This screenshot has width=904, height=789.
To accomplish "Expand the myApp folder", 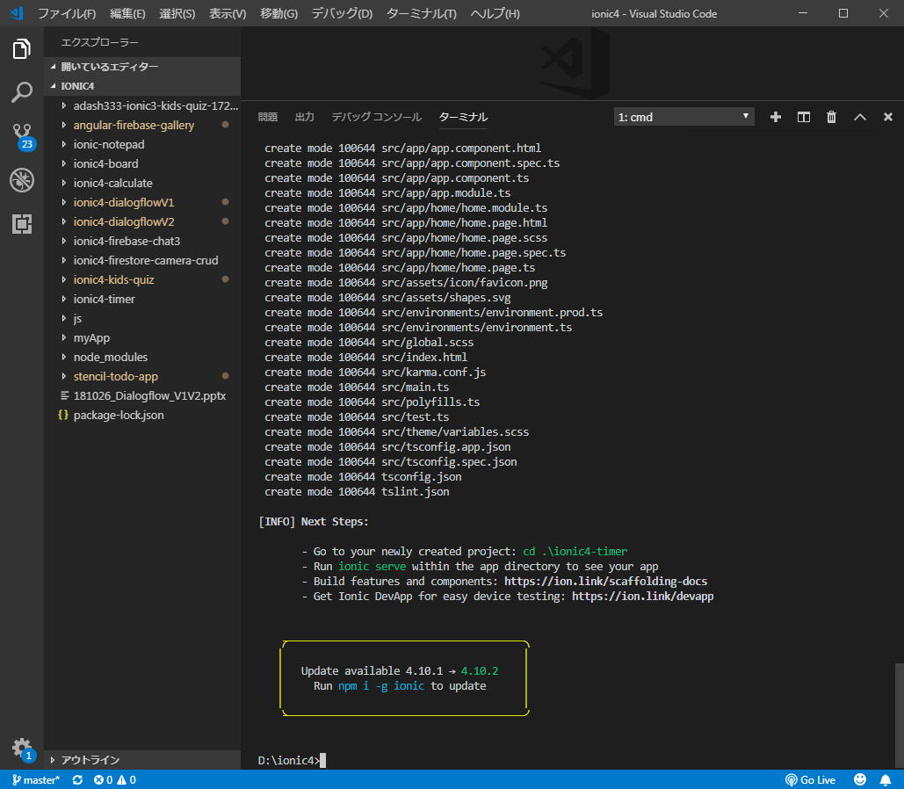I will 142,337.
